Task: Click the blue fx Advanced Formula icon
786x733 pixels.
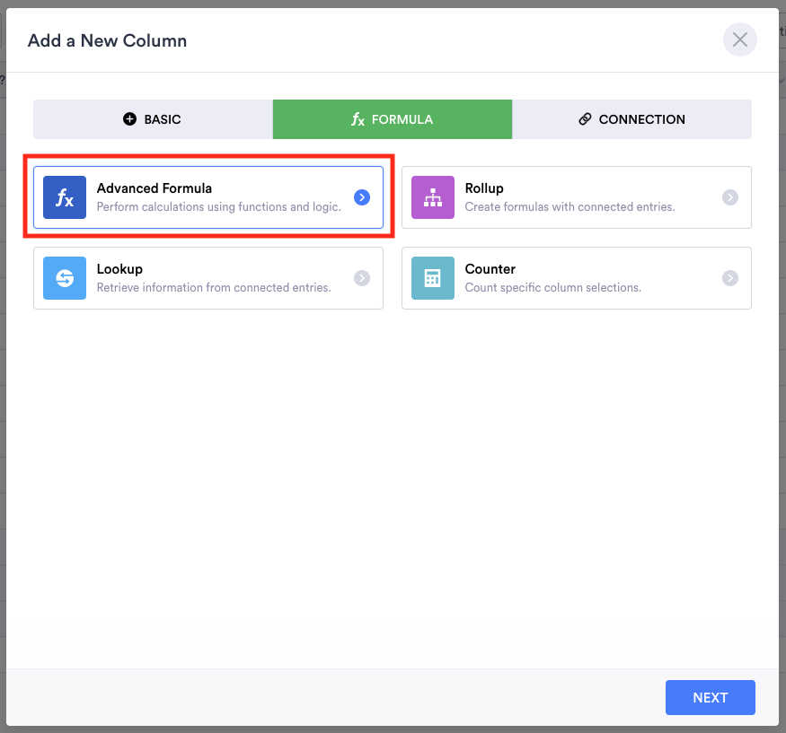Action: tap(65, 197)
